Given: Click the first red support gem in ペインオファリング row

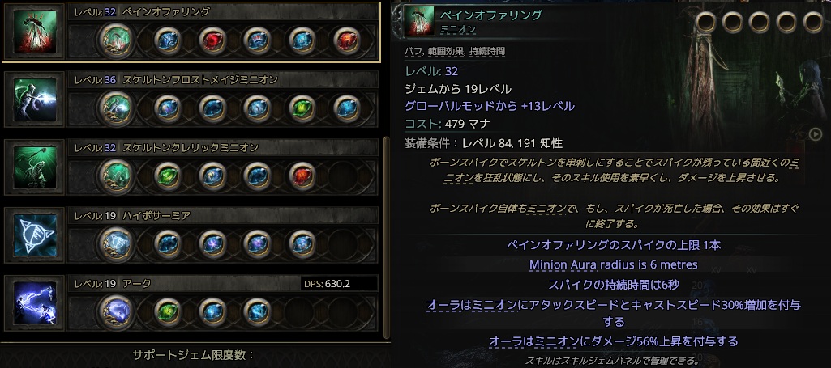Looking at the screenshot, I should (x=212, y=40).
